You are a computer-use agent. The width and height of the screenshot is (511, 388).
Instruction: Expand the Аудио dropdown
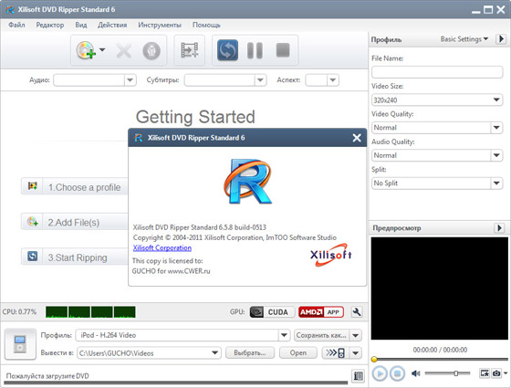[x=130, y=80]
